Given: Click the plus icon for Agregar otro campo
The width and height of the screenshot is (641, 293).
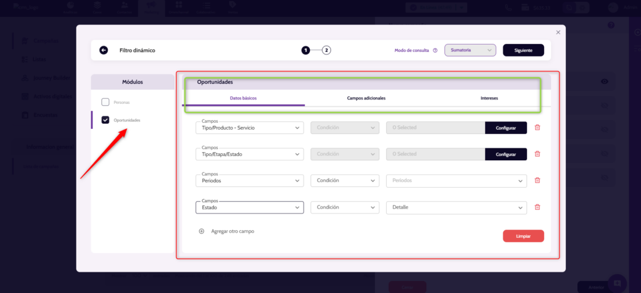Looking at the screenshot, I should pos(202,231).
